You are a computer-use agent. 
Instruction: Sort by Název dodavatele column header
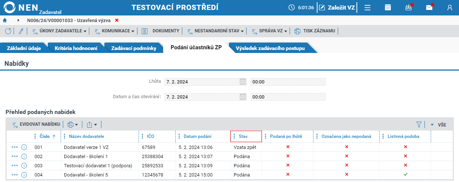click(86, 136)
